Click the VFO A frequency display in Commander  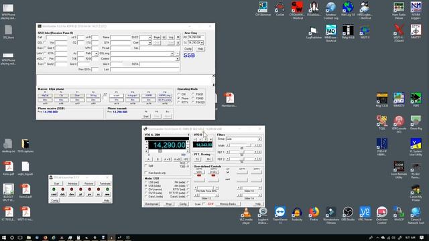pyautogui.click(x=167, y=145)
